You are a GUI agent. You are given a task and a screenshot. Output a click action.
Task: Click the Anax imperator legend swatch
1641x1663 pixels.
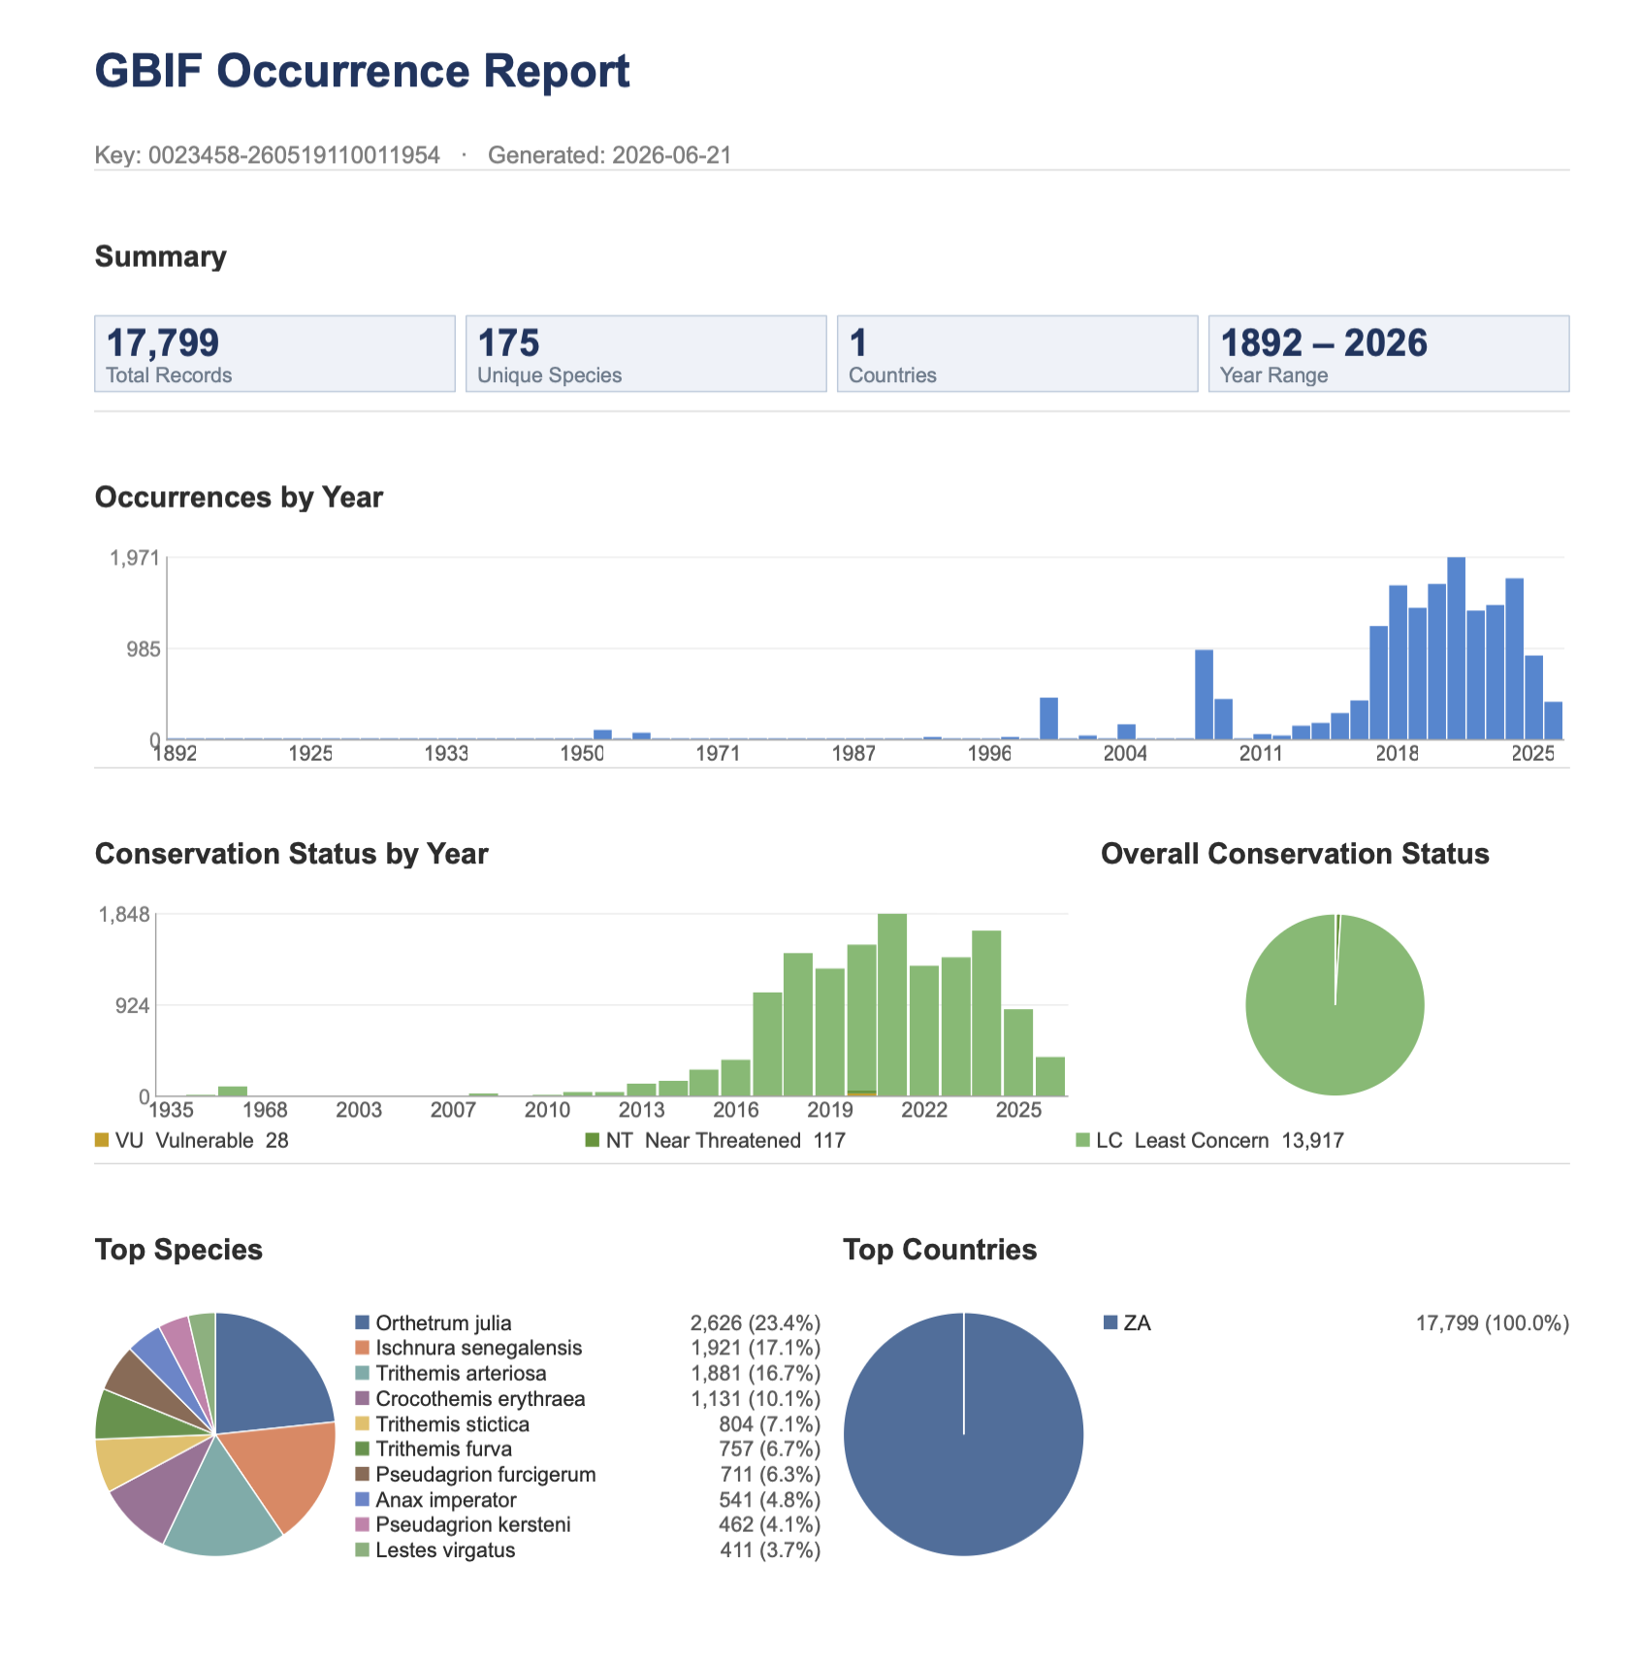[x=363, y=1499]
